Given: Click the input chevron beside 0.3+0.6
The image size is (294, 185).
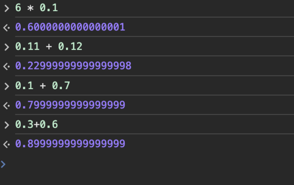Looking at the screenshot, I should (7, 125).
